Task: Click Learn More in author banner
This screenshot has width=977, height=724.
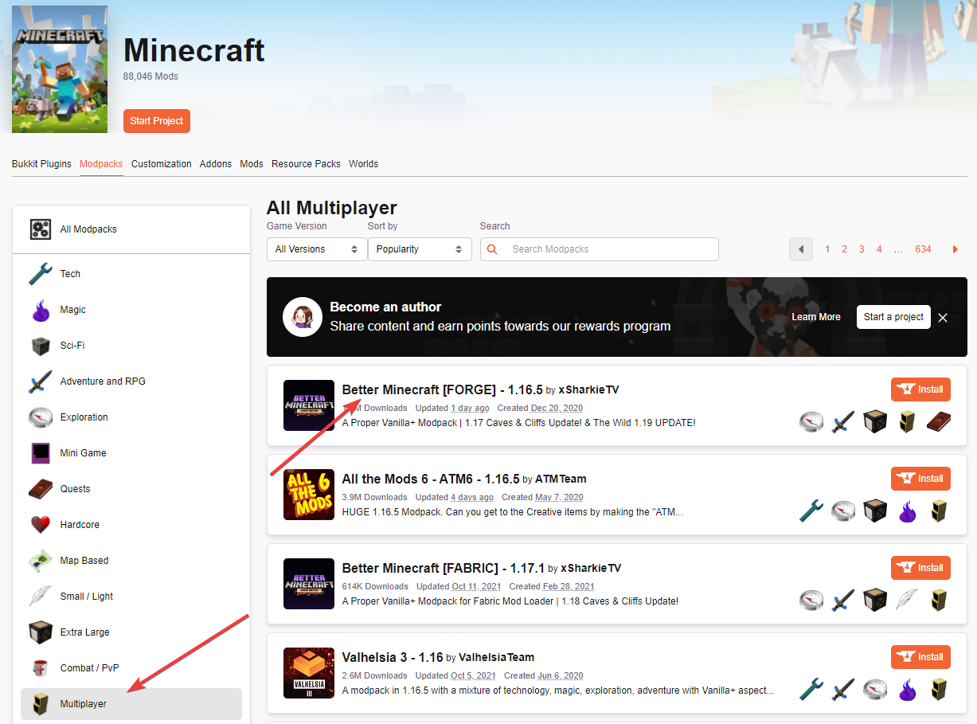Action: click(x=815, y=317)
